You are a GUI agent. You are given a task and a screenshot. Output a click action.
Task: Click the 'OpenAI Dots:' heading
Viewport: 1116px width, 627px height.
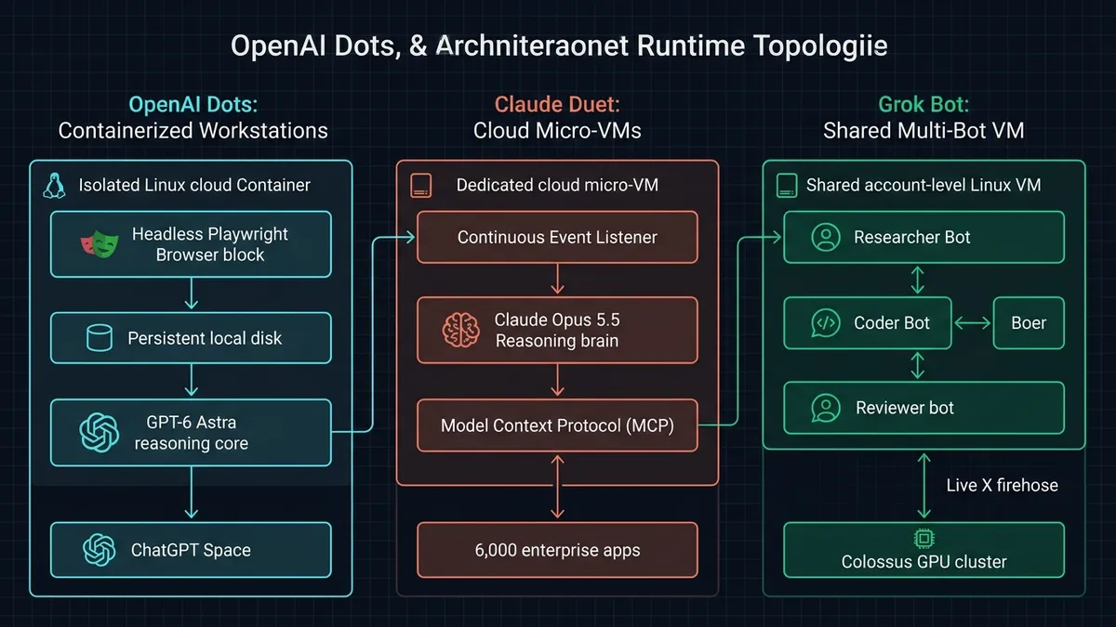[193, 103]
